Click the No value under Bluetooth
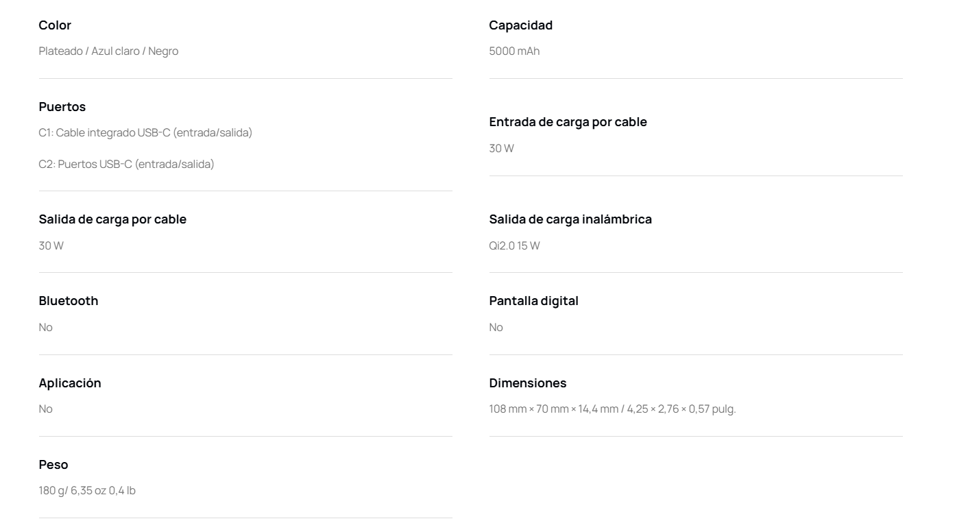 tap(46, 328)
